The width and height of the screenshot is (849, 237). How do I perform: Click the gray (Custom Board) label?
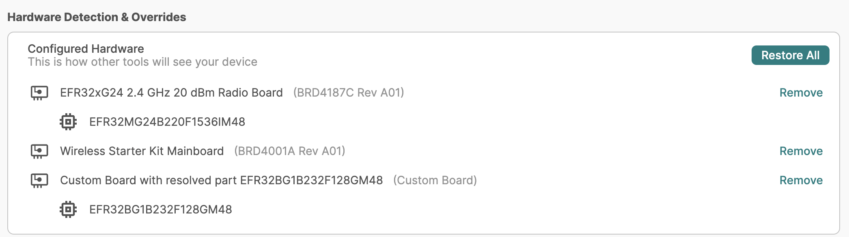click(x=435, y=180)
